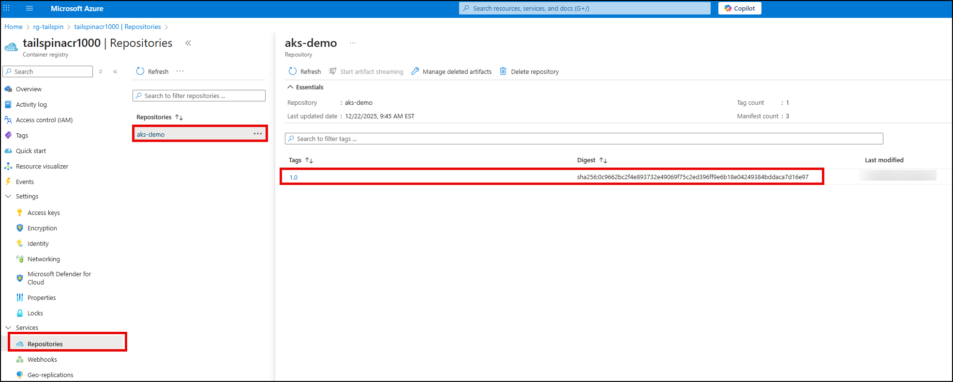Collapse the Settings section
Screen dimensions: 953x382
(8, 197)
